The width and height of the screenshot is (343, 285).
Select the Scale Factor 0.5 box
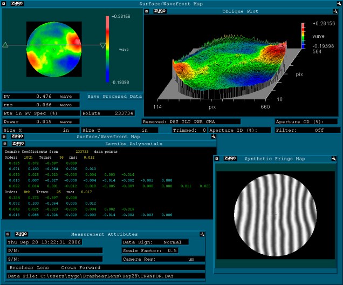[155, 250]
